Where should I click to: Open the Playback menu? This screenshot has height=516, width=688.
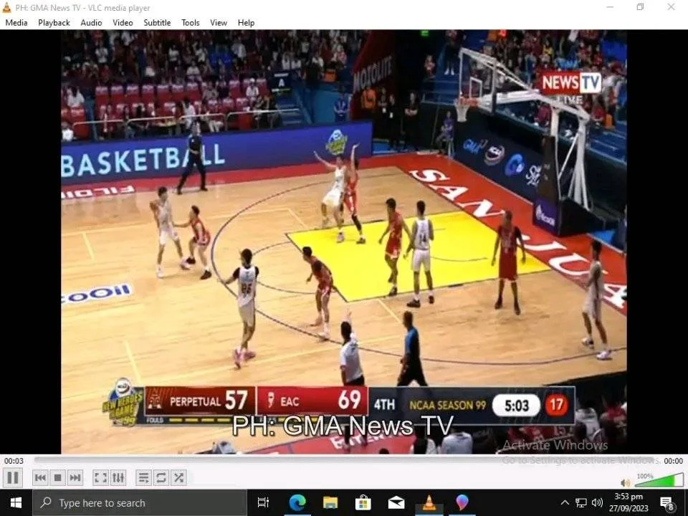coord(54,23)
